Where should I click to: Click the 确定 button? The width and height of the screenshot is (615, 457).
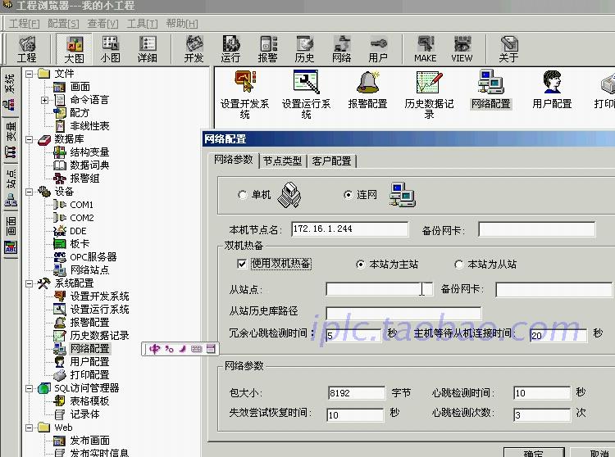point(533,453)
